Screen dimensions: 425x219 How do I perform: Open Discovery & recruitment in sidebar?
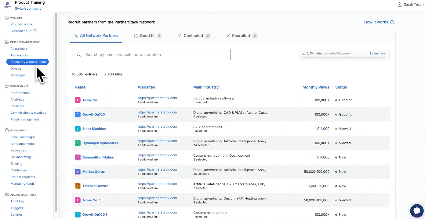pos(27,62)
